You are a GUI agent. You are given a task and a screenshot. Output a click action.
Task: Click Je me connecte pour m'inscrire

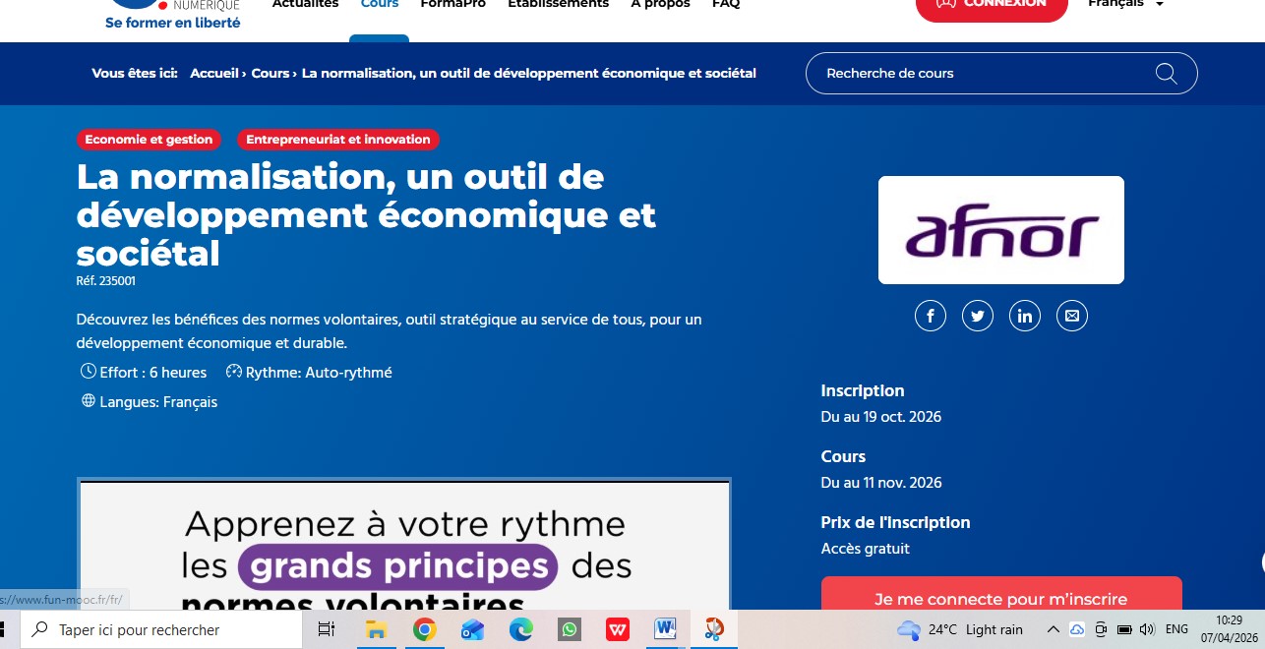(1000, 596)
